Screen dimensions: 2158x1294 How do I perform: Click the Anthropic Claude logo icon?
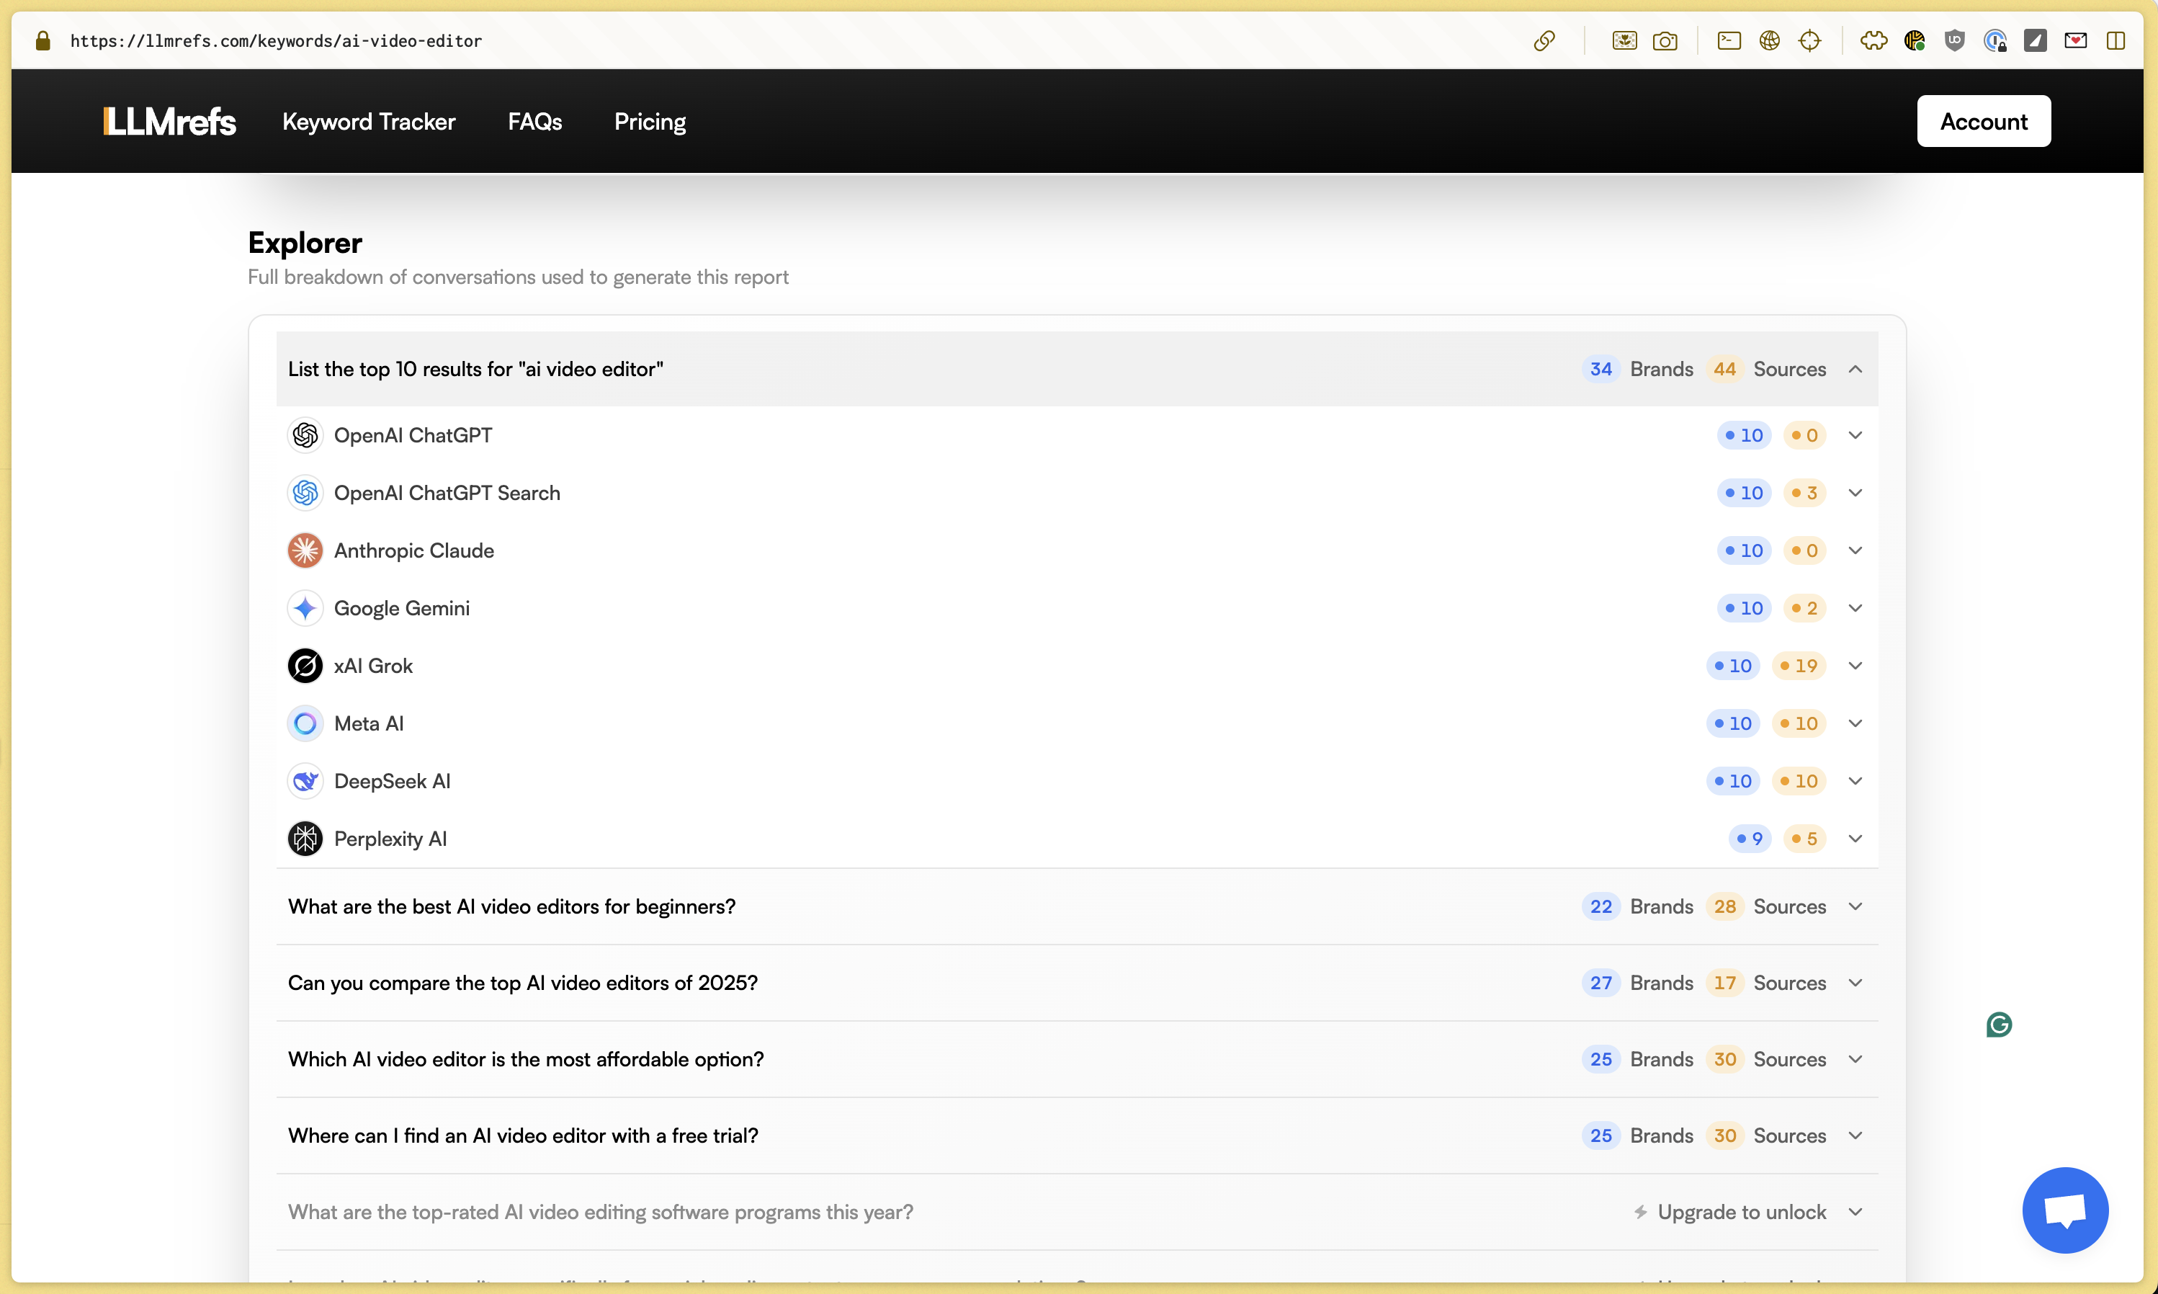[305, 550]
